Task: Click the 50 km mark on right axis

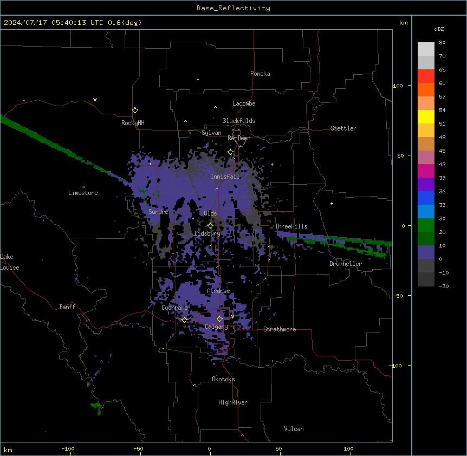Action: pyautogui.click(x=400, y=155)
